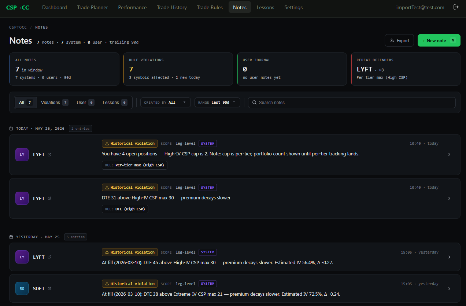This screenshot has height=306, width=466.
Task: Click the calendar icon beside Today
Action: click(x=11, y=129)
